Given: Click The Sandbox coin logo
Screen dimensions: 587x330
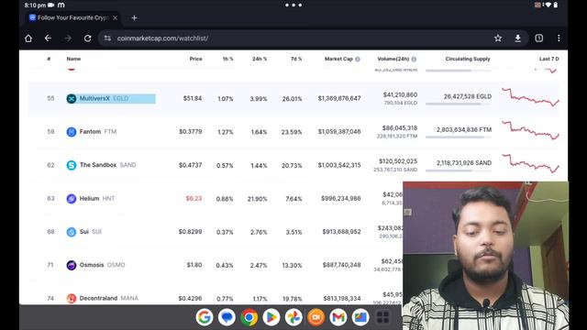Looking at the screenshot, I should (x=72, y=165).
